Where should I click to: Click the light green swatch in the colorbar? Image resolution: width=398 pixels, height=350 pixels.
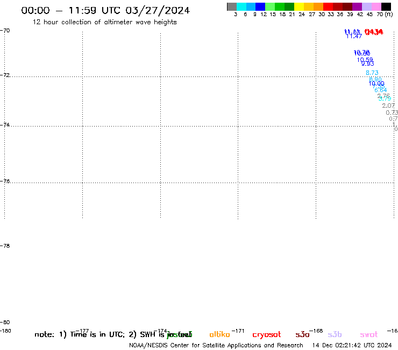click(270, 6)
